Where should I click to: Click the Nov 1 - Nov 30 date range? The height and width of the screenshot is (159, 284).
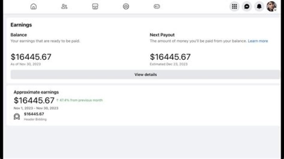36,108
